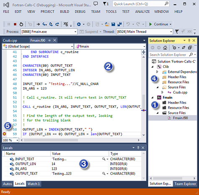Navigate Backward in the editor
The width and height of the screenshot is (199, 195).
pos(79,24)
